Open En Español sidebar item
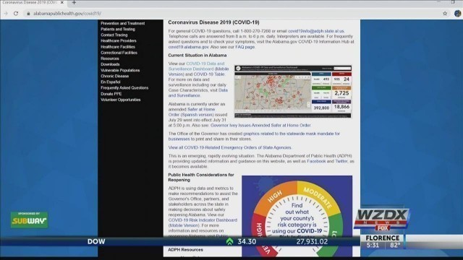 (111, 82)
